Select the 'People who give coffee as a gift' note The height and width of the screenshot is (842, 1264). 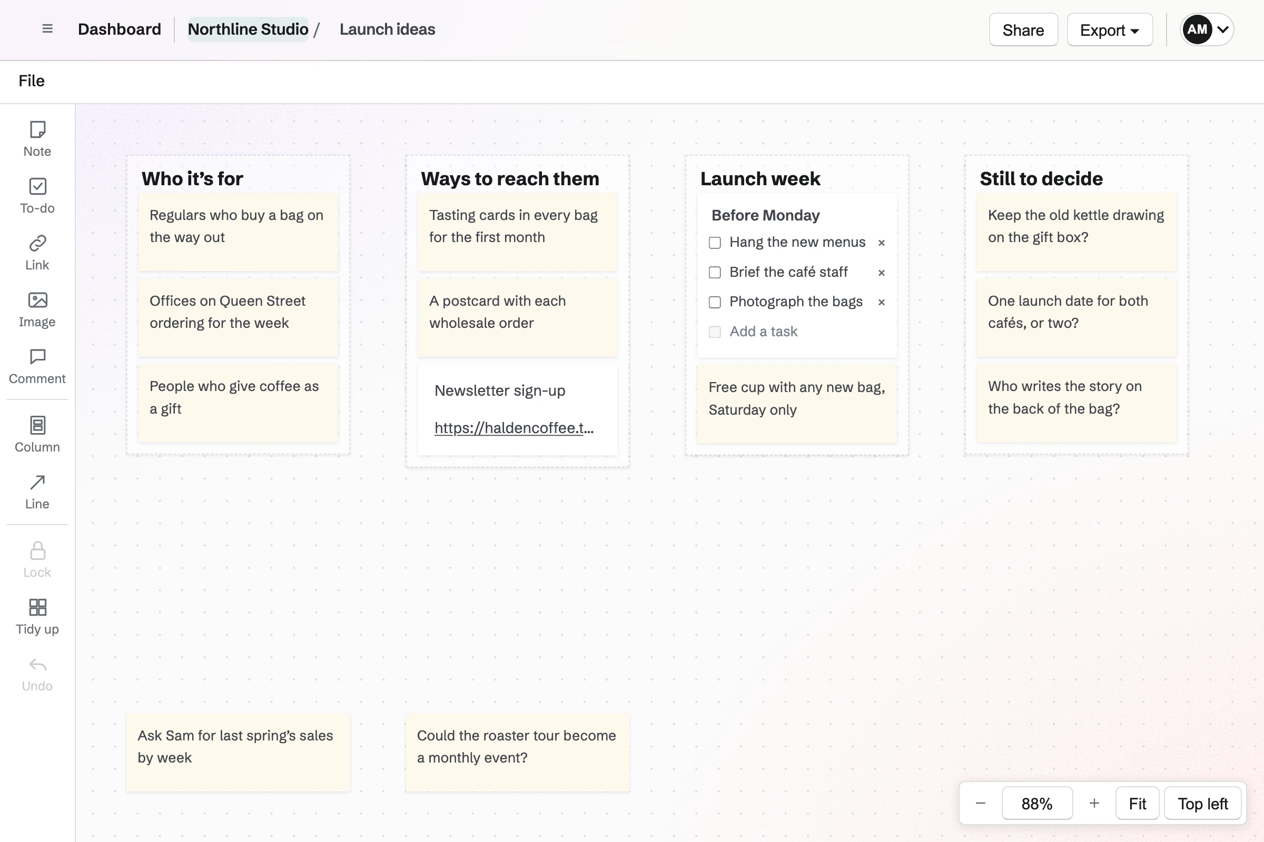(238, 403)
